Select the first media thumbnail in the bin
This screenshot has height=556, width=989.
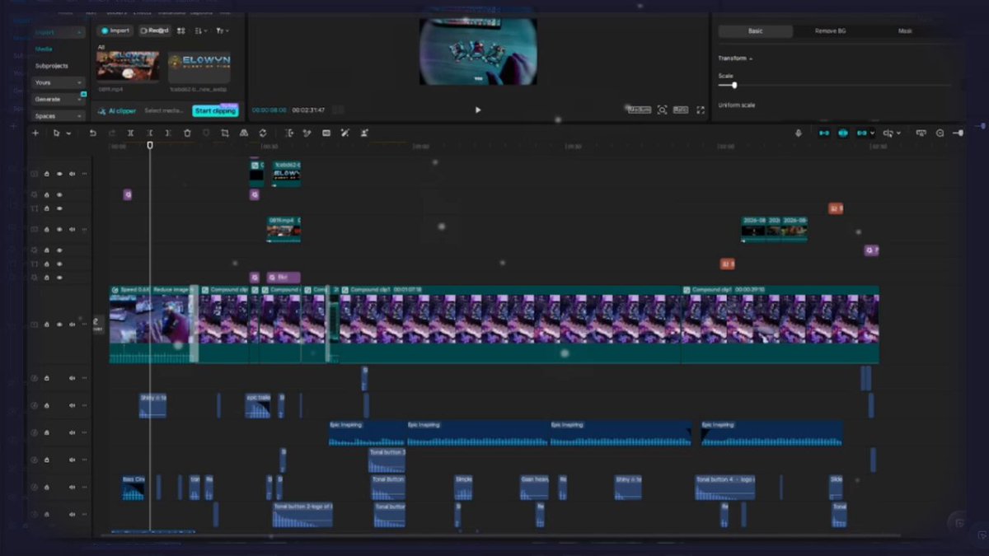[x=128, y=68]
